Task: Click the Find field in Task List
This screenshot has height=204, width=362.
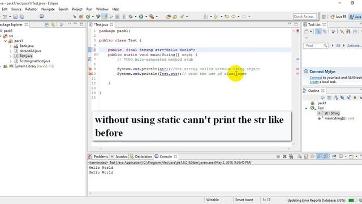Action: pyautogui.click(x=316, y=45)
